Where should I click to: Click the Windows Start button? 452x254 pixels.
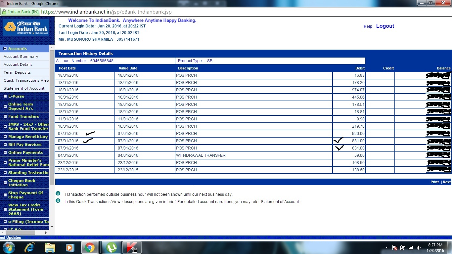click(8, 247)
